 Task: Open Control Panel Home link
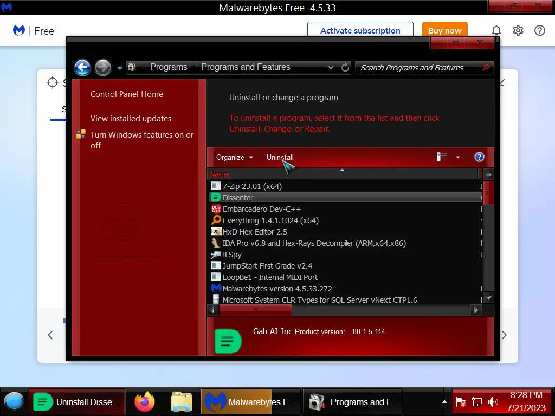[127, 94]
